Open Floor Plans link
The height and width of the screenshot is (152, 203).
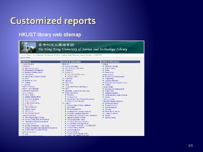[x=69, y=83]
